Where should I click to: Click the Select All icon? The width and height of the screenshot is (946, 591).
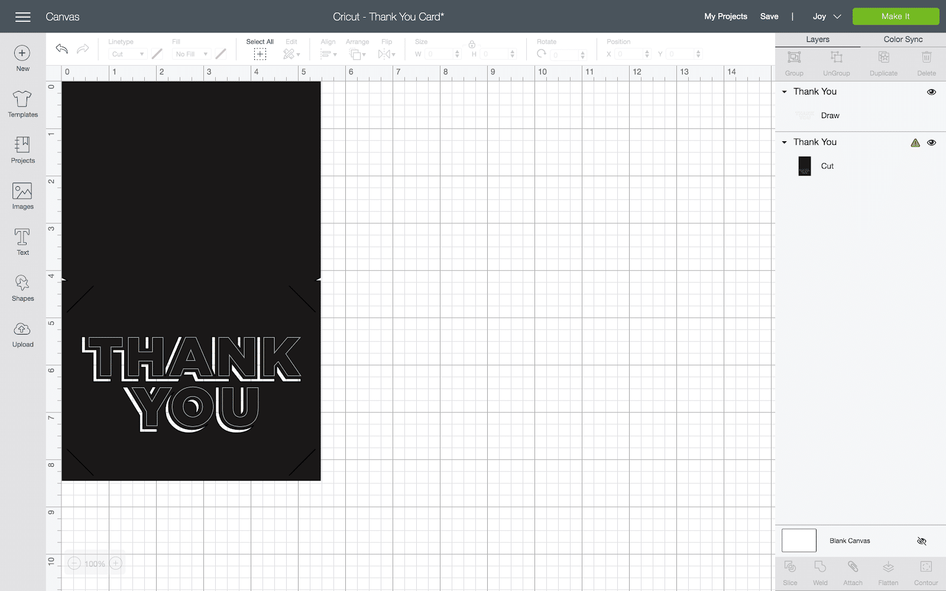(x=260, y=54)
